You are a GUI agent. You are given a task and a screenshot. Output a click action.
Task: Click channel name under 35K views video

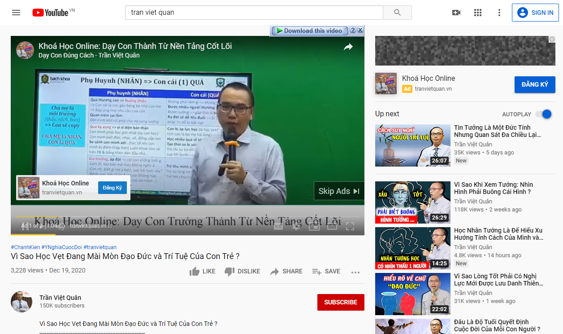[x=473, y=145]
